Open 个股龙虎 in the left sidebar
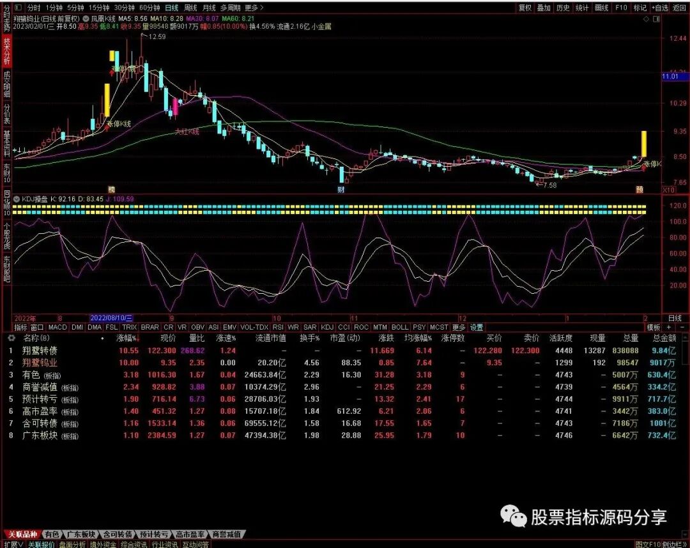This screenshot has height=548, width=690. pos(7,236)
